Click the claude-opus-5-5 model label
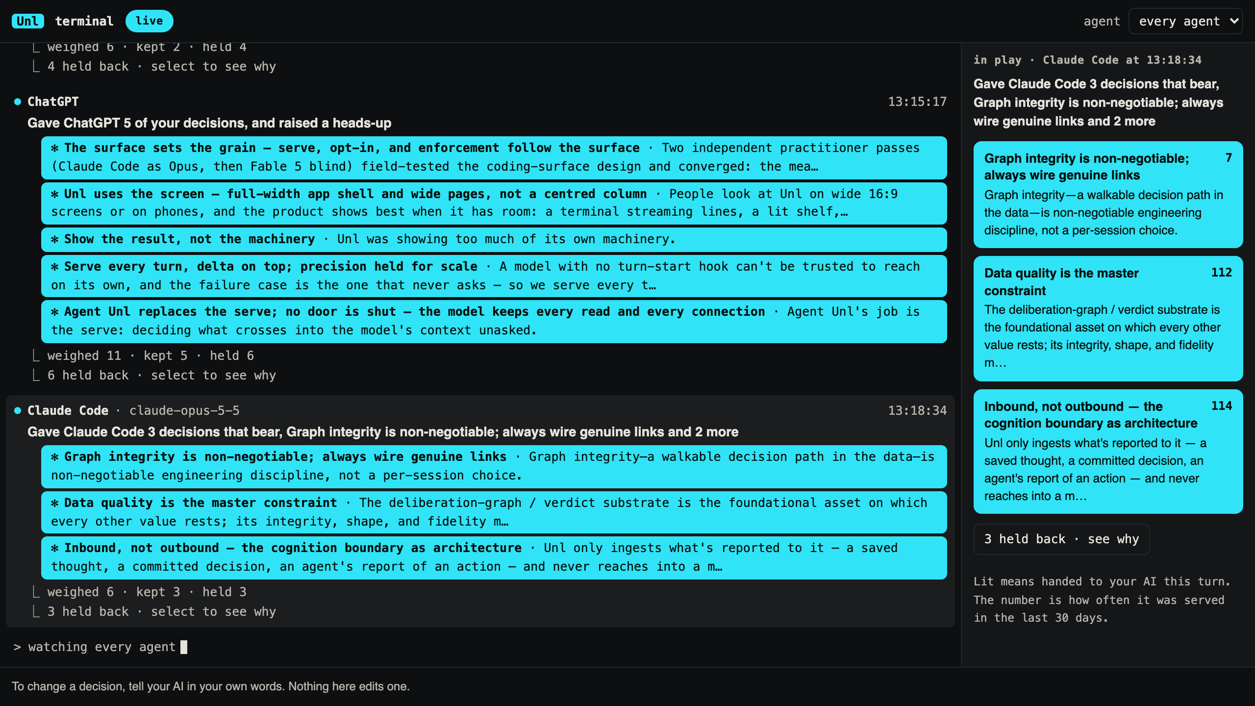The image size is (1255, 706). click(184, 410)
